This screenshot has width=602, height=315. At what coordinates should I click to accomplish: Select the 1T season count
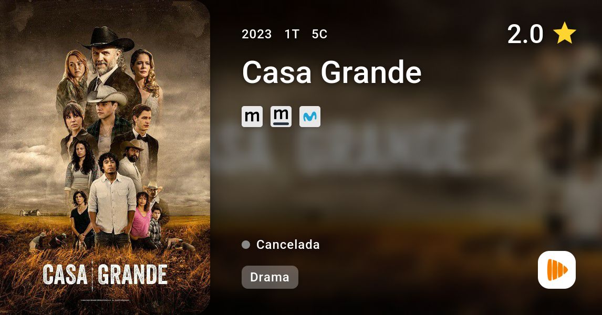292,34
